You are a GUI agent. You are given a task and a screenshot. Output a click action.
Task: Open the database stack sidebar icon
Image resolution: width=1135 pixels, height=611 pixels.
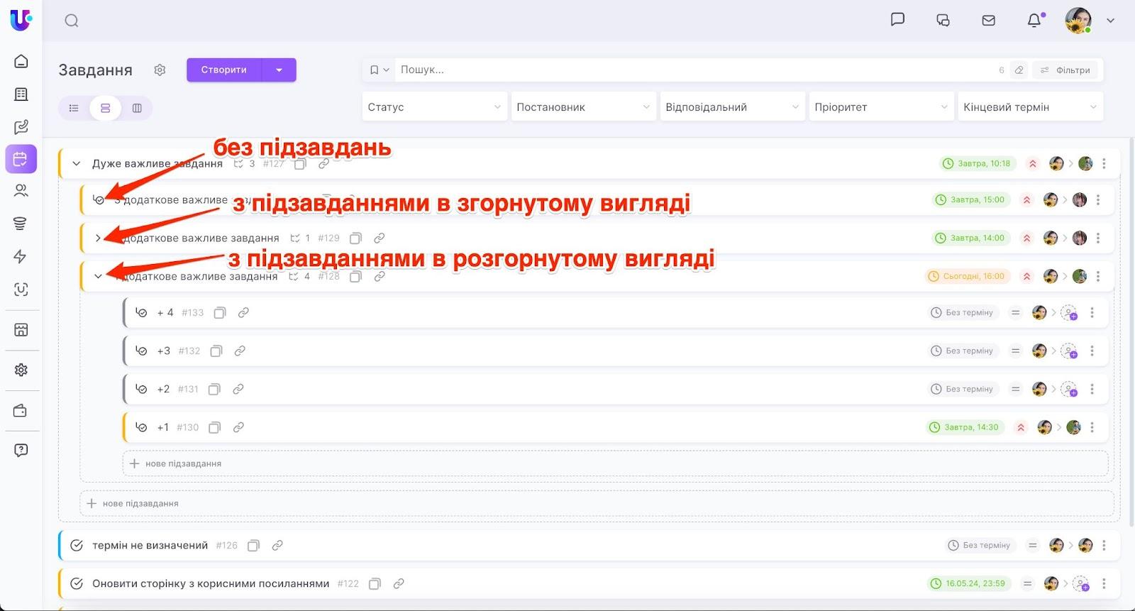(x=21, y=224)
